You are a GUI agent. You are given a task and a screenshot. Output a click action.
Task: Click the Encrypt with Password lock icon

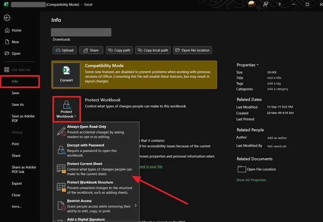point(61,150)
